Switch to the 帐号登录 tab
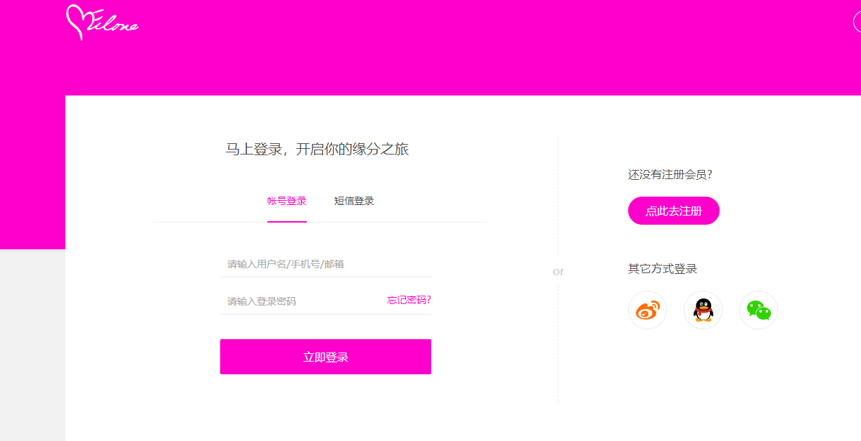This screenshot has width=861, height=441. [x=287, y=201]
